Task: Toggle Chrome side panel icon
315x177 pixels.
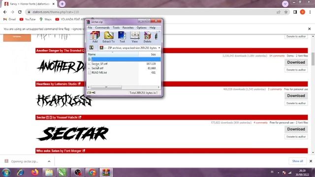Action: [x=295, y=12]
